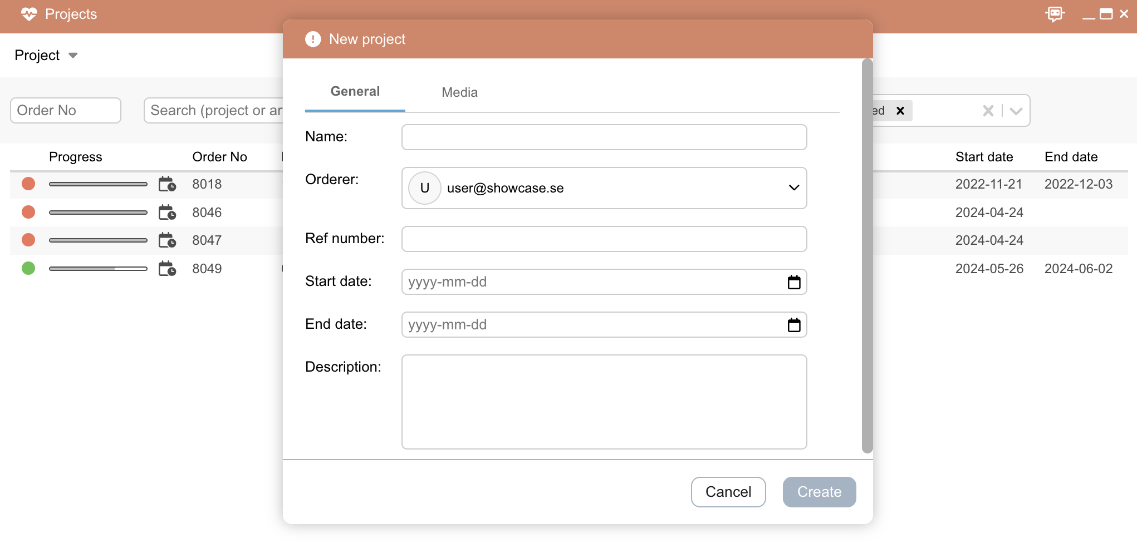Click the exclamation icon in the dialog header
This screenshot has width=1137, height=553.
click(x=312, y=39)
